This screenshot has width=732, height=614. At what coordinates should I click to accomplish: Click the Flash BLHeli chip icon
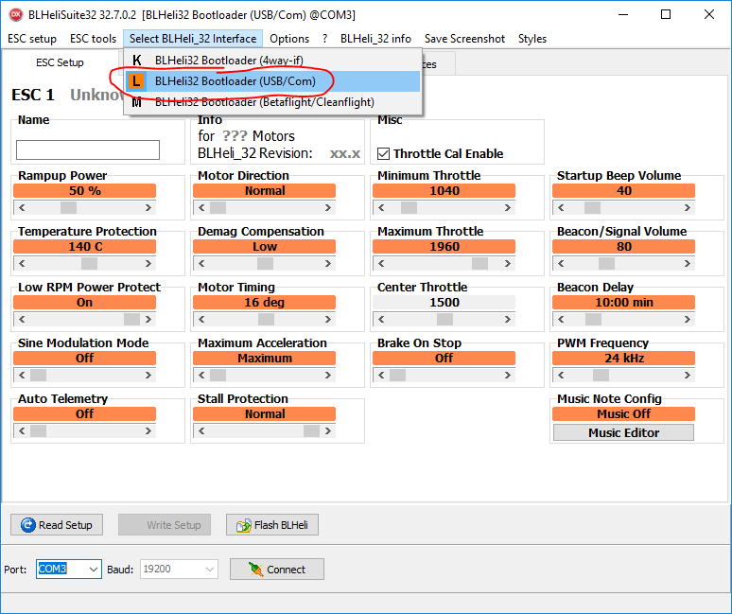click(244, 525)
